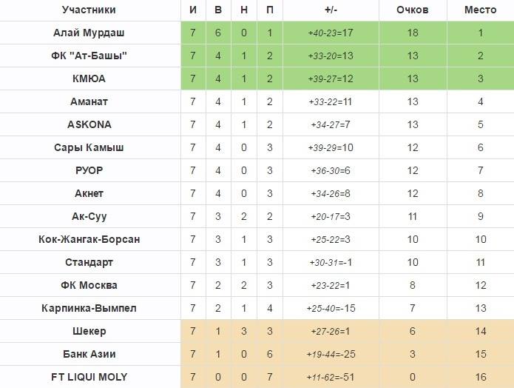Click the +/- goal difference header
Image resolution: width=514 pixels, height=388 pixels.
(x=331, y=10)
